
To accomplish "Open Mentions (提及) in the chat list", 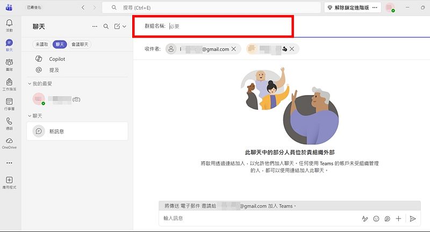I will (77, 70).
